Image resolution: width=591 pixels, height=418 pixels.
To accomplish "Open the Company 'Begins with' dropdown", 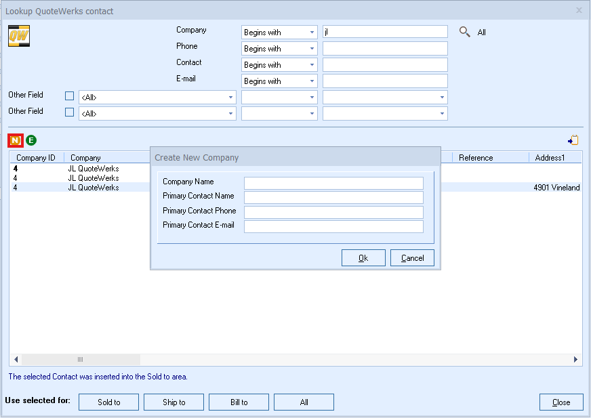I will point(279,32).
